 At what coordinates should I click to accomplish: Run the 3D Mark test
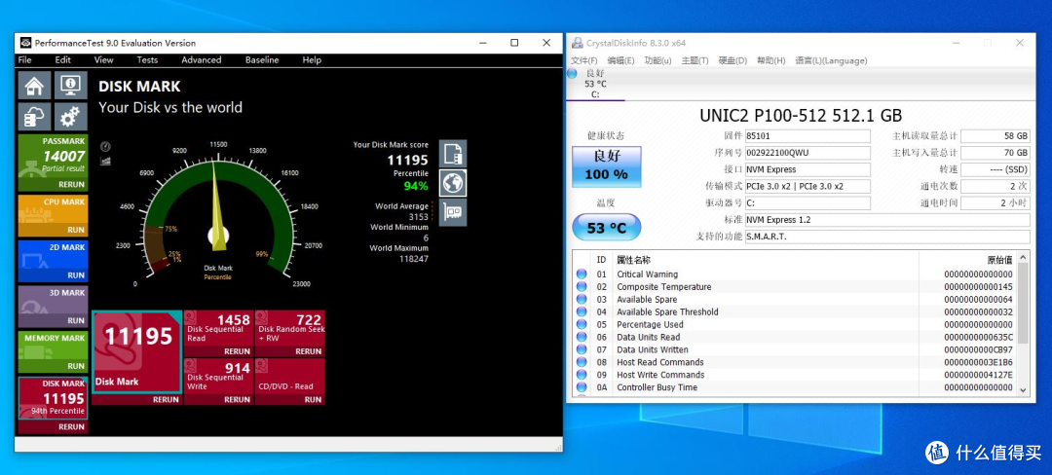(x=76, y=321)
